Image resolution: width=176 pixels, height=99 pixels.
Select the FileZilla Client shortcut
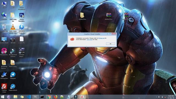(x=4, y=88)
